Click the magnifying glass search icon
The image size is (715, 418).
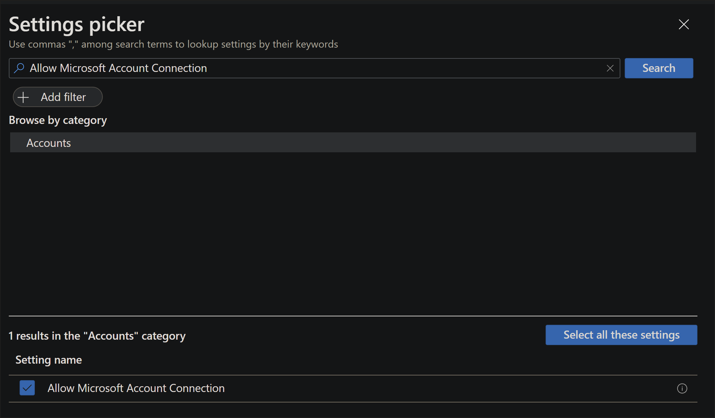20,68
